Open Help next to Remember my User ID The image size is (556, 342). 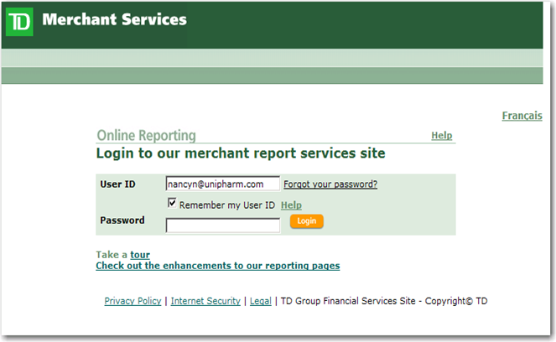tap(291, 205)
